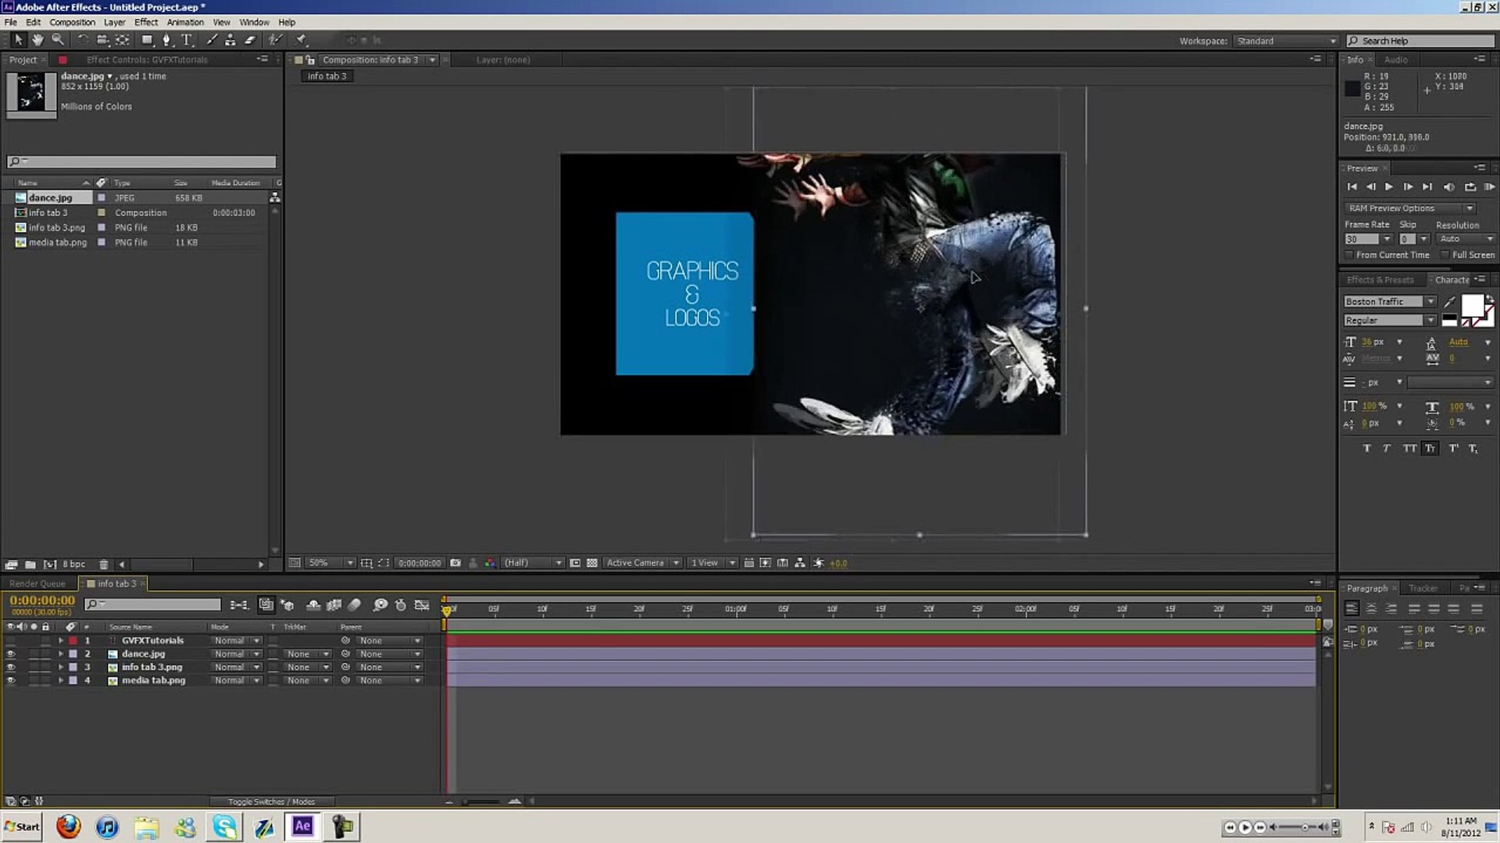Select the Rectangle shape tool
Image resolution: width=1500 pixels, height=843 pixels.
tap(147, 40)
